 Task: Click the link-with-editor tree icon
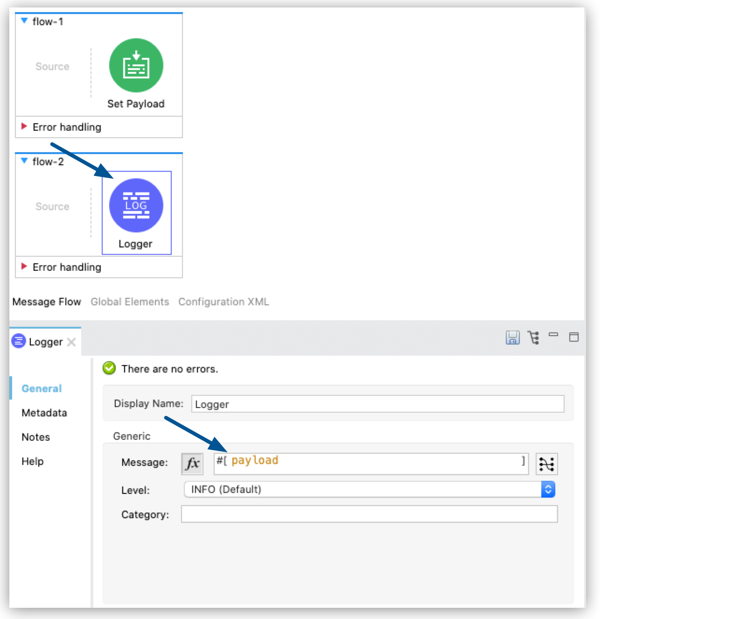(x=532, y=338)
